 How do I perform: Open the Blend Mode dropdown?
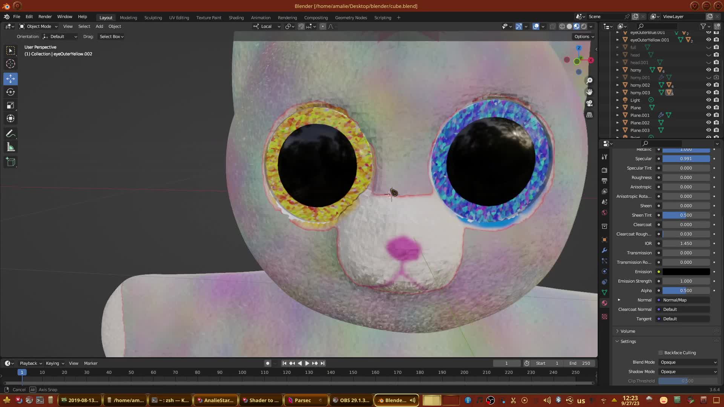click(688, 362)
